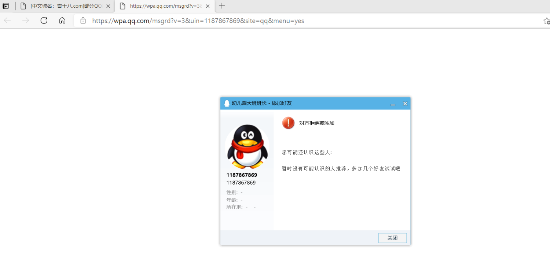550x271 pixels.
Task: Add page to favorites with star icon
Action: 546,21
